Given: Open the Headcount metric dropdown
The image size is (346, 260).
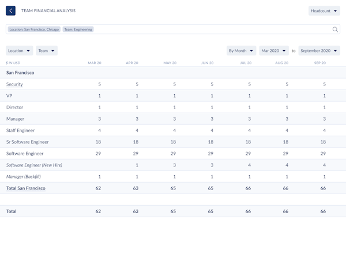Looking at the screenshot, I should [x=324, y=10].
